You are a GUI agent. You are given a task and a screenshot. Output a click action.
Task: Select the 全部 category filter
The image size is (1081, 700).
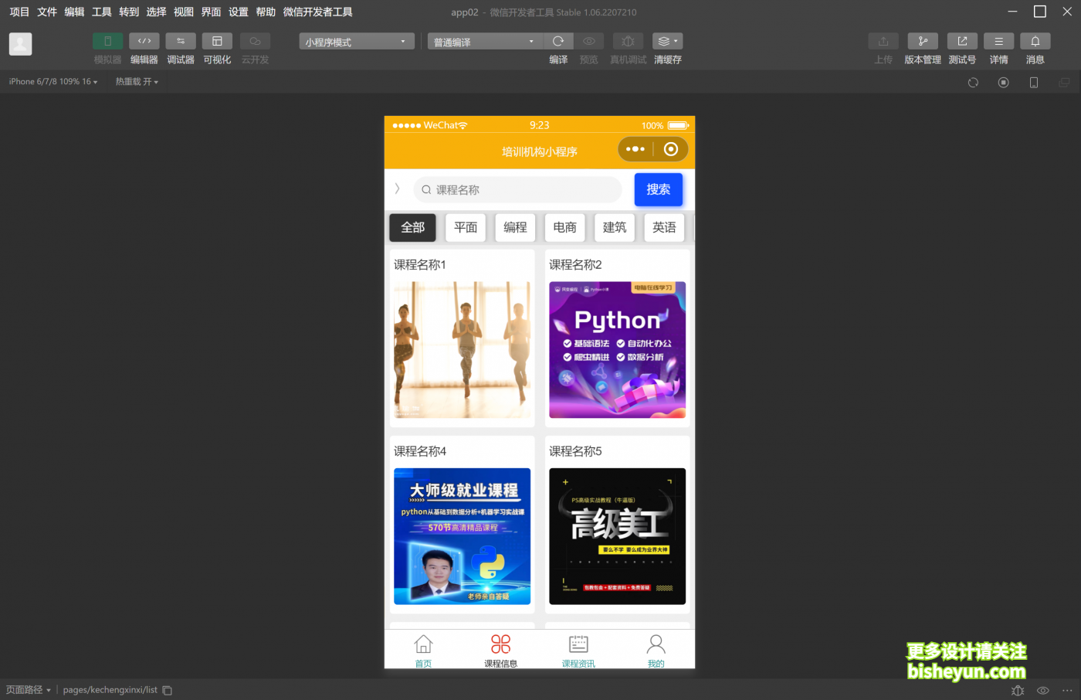click(412, 227)
